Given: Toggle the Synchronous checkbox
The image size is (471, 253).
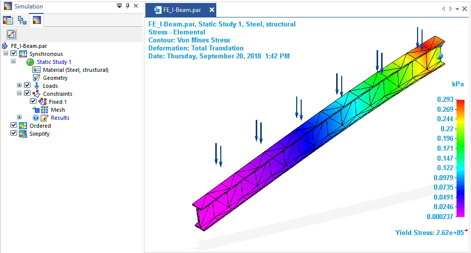Looking at the screenshot, I should tap(14, 54).
